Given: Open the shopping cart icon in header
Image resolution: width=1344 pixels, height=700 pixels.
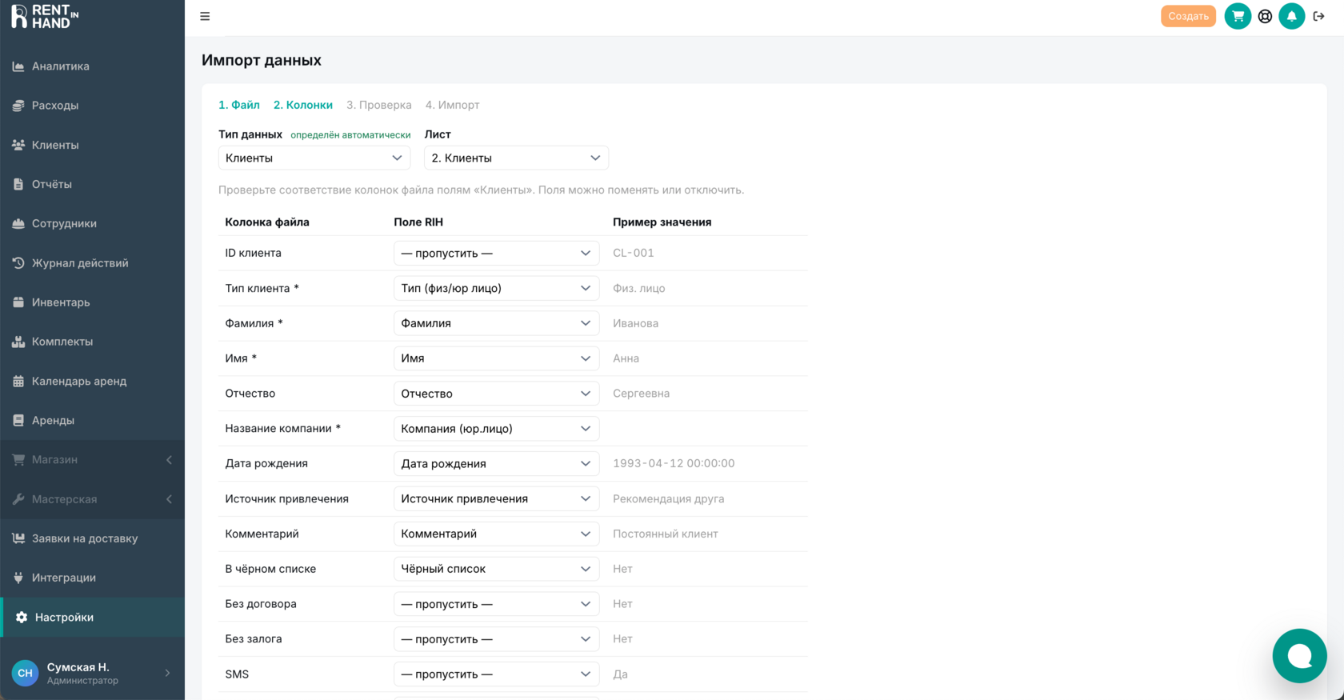Looking at the screenshot, I should 1238,16.
